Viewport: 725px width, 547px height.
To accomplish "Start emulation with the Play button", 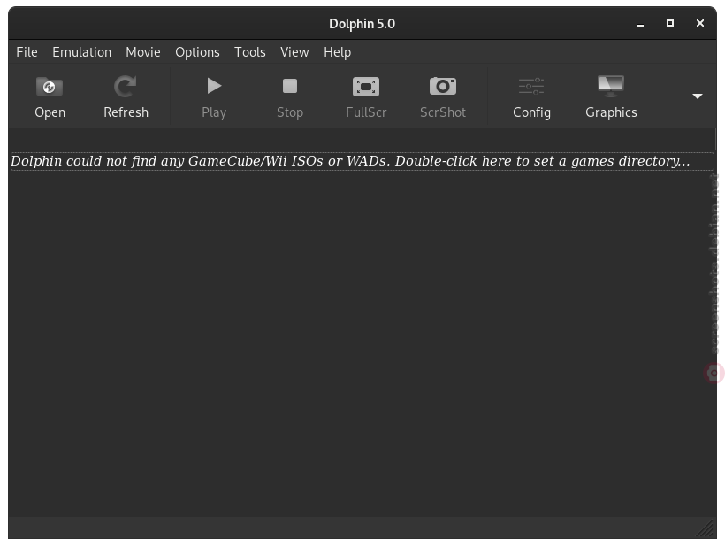I will pos(214,96).
